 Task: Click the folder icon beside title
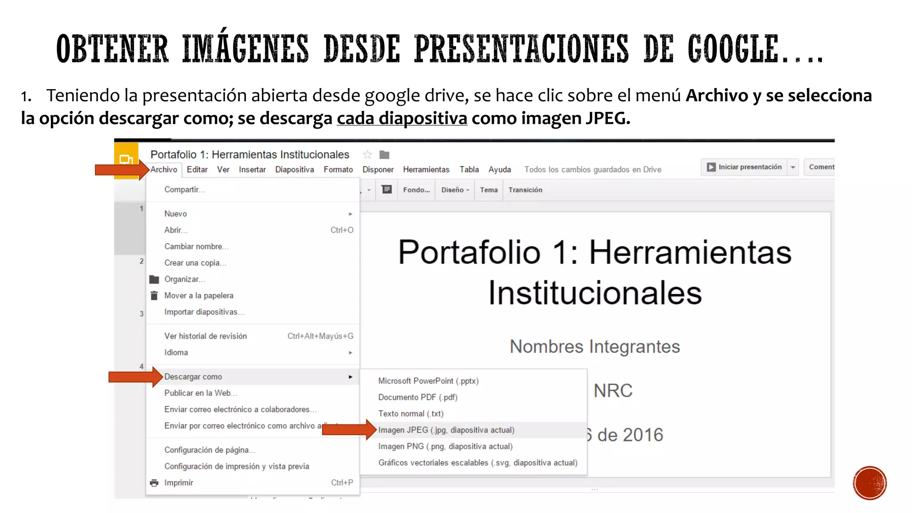point(384,155)
